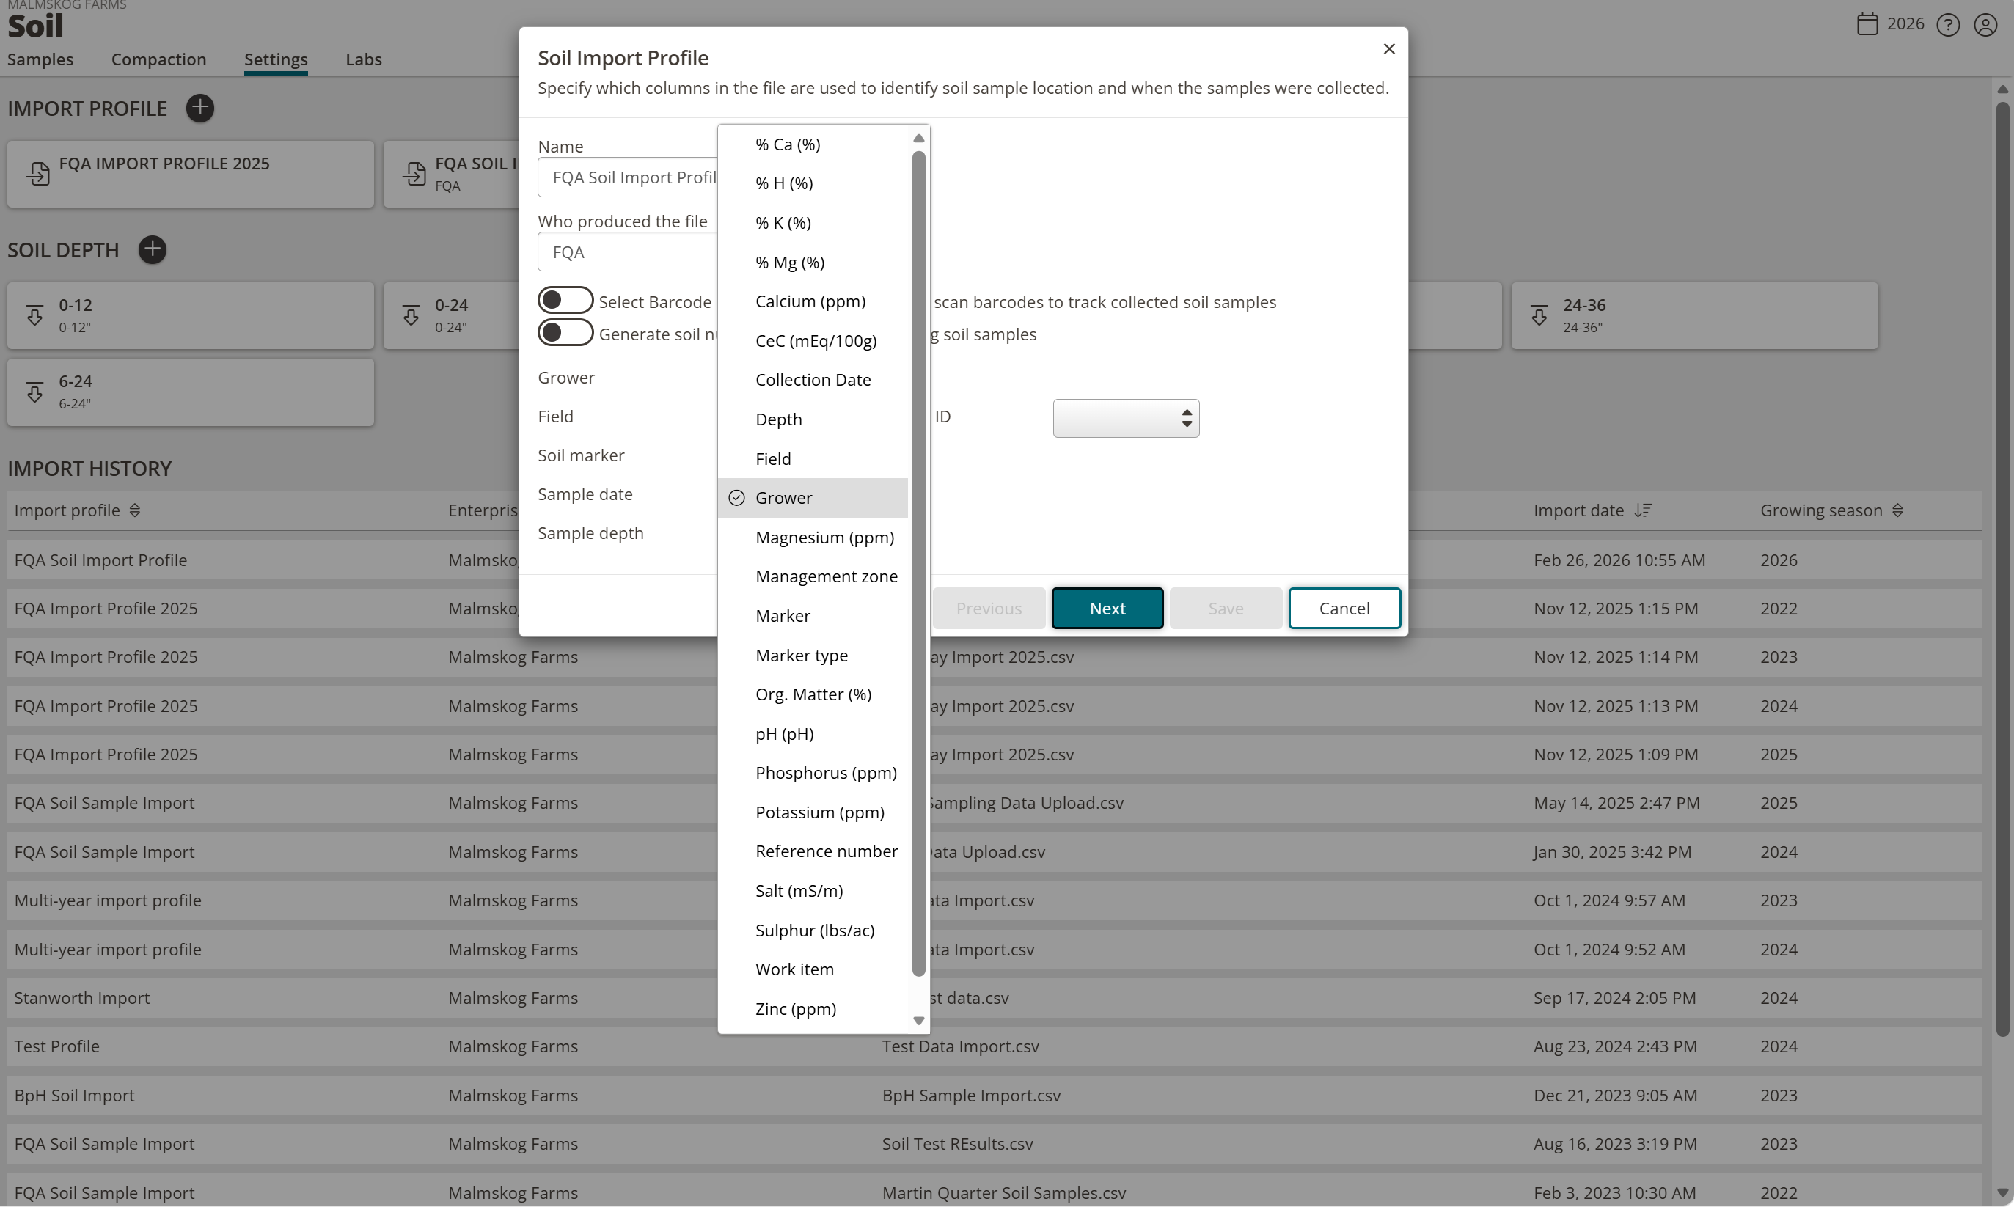Click the Save button in the dialog
The image size is (2014, 1207).
1225,608
